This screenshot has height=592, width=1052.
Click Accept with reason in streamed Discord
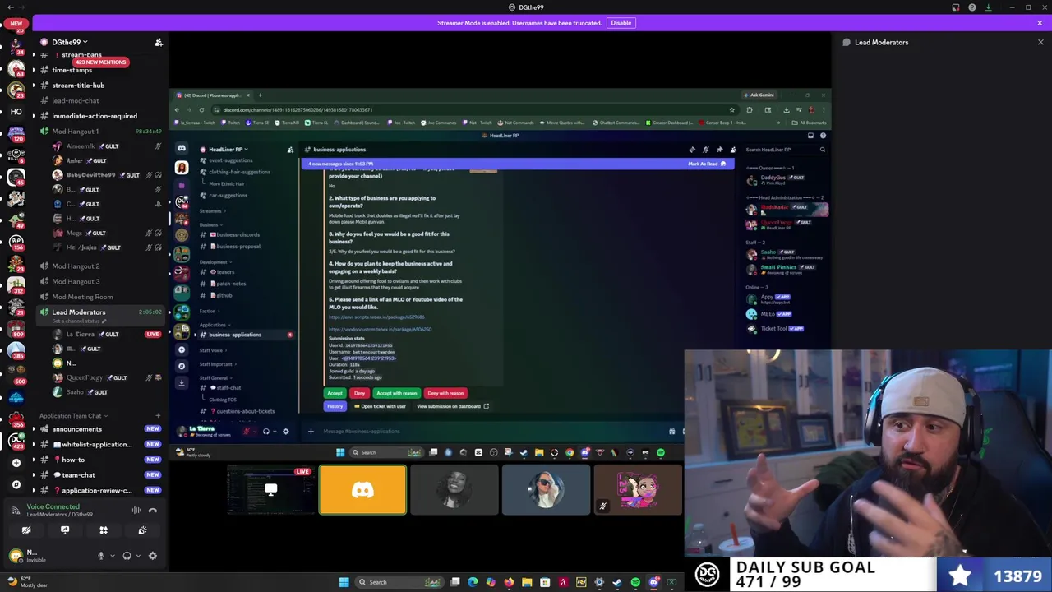tap(396, 393)
